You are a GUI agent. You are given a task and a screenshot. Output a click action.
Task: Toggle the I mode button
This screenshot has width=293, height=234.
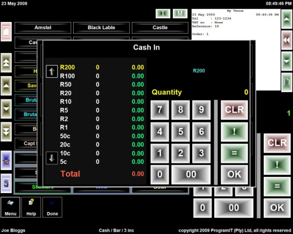click(x=163, y=14)
